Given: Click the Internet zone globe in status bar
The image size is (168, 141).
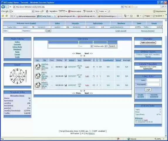Looking at the screenshot, I should [x=129, y=139].
